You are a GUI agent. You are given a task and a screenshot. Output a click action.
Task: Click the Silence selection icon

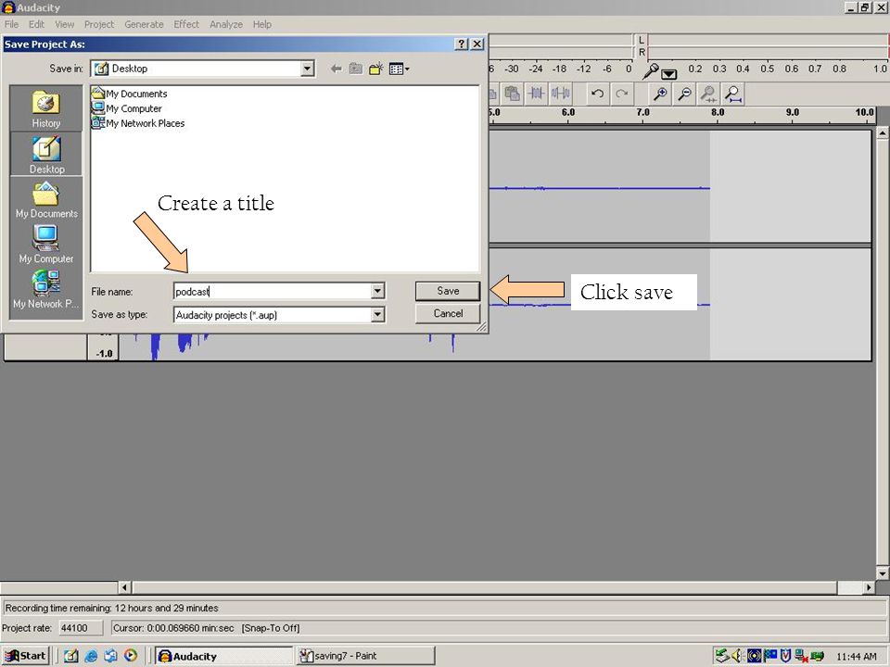[x=560, y=94]
